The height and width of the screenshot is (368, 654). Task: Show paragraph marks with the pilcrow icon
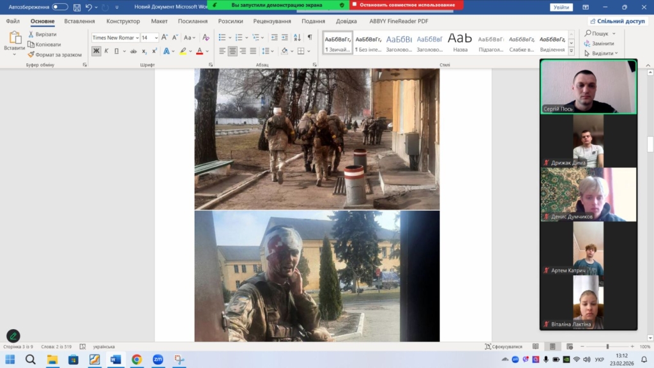(x=310, y=38)
